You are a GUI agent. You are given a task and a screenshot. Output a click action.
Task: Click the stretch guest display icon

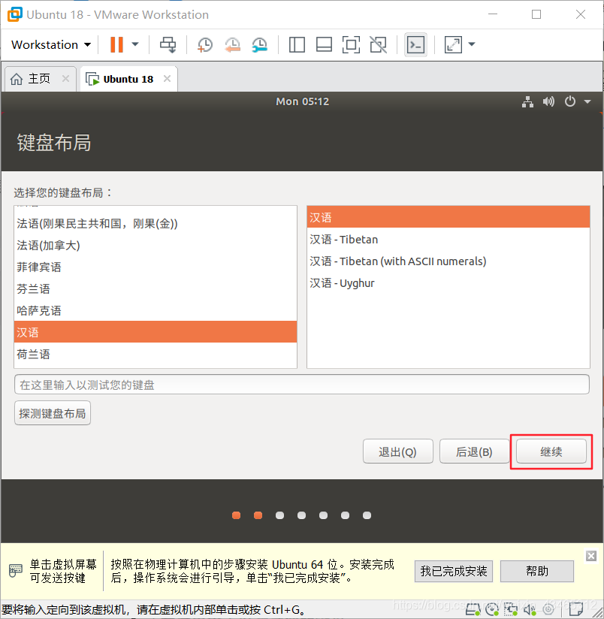[x=453, y=44]
